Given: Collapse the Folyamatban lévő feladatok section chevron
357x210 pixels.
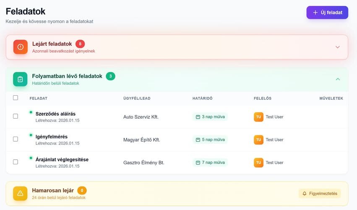Looking at the screenshot, I should click(338, 79).
